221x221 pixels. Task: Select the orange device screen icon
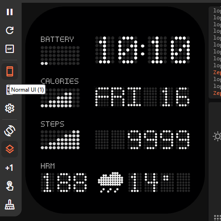click(10, 71)
